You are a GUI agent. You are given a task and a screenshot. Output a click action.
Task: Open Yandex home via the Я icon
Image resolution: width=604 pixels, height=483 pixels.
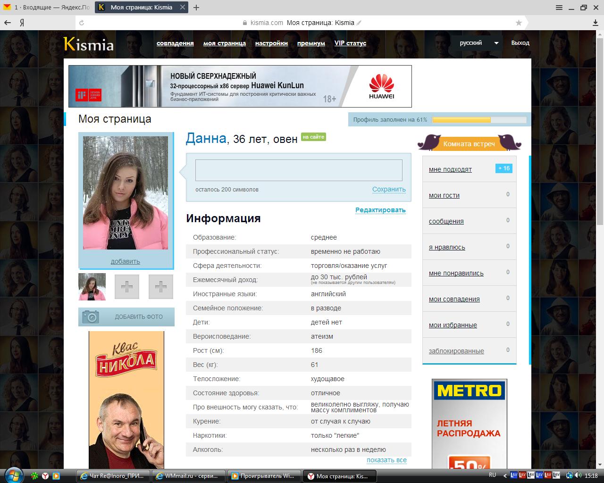(x=22, y=23)
